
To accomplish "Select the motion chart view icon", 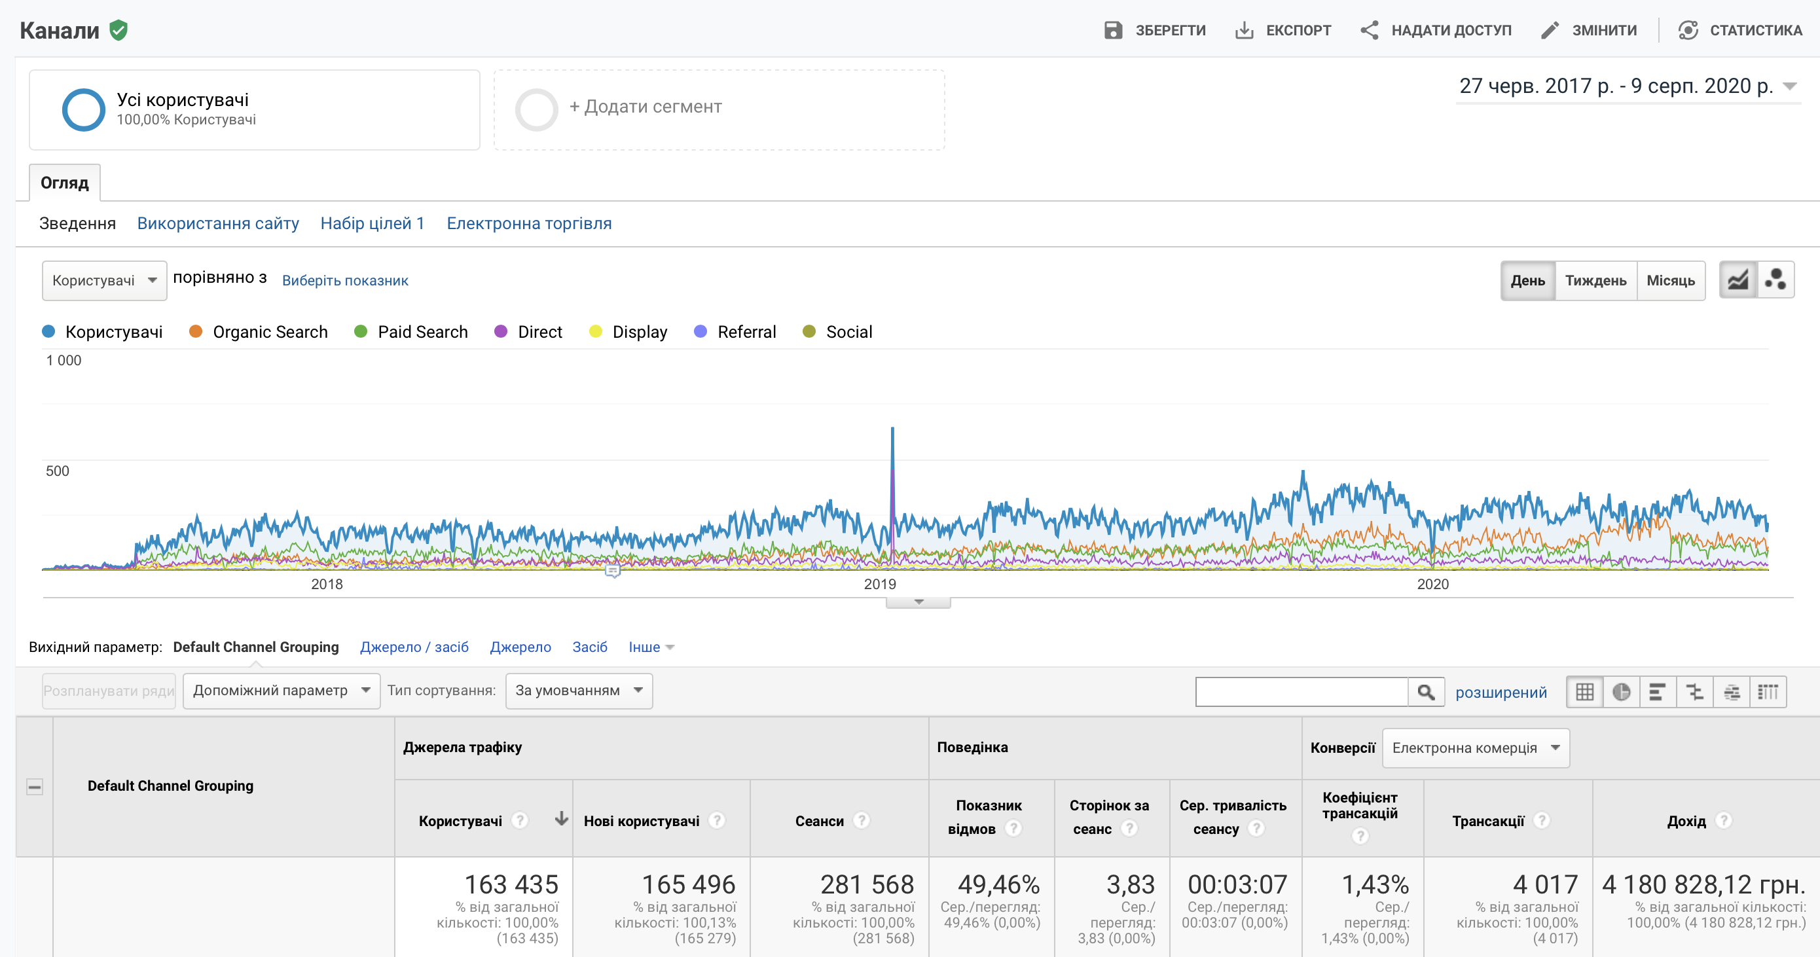I will click(1775, 280).
